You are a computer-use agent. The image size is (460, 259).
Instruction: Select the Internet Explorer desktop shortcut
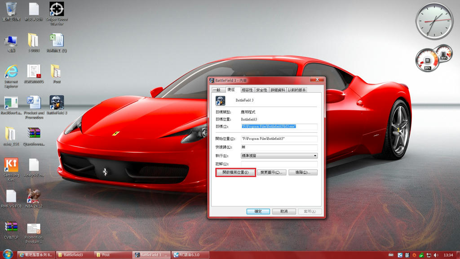[x=11, y=76]
